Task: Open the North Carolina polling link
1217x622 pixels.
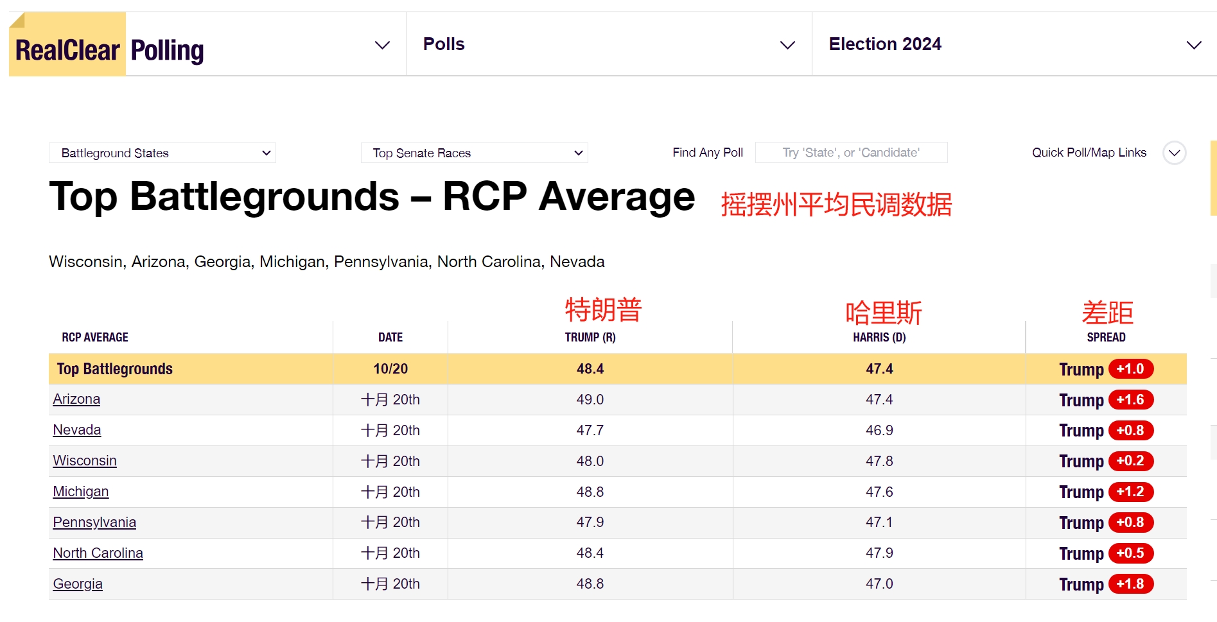Action: (x=98, y=553)
